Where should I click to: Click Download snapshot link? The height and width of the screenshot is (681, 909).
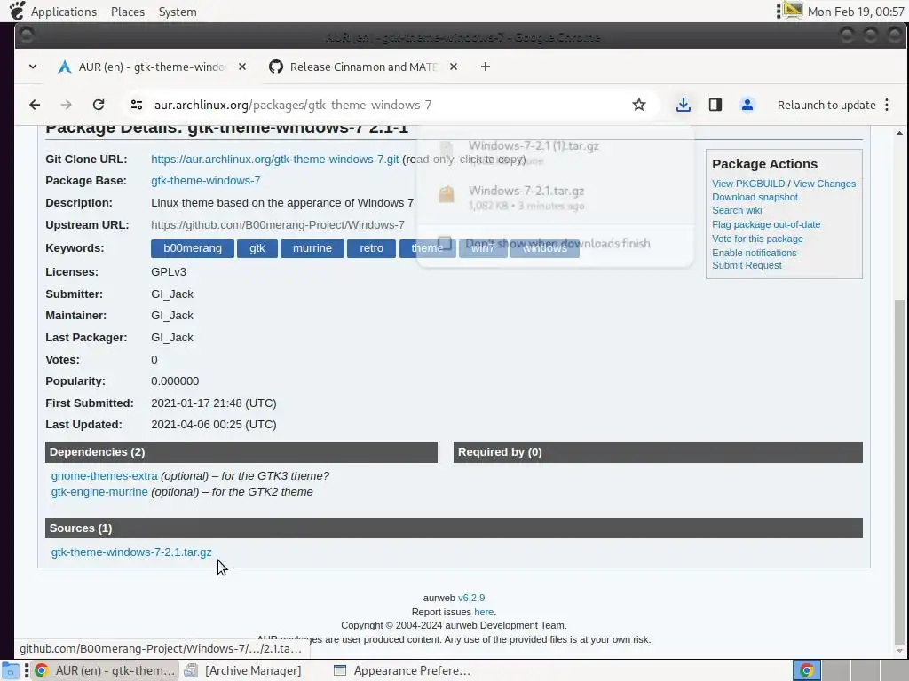pyautogui.click(x=755, y=197)
